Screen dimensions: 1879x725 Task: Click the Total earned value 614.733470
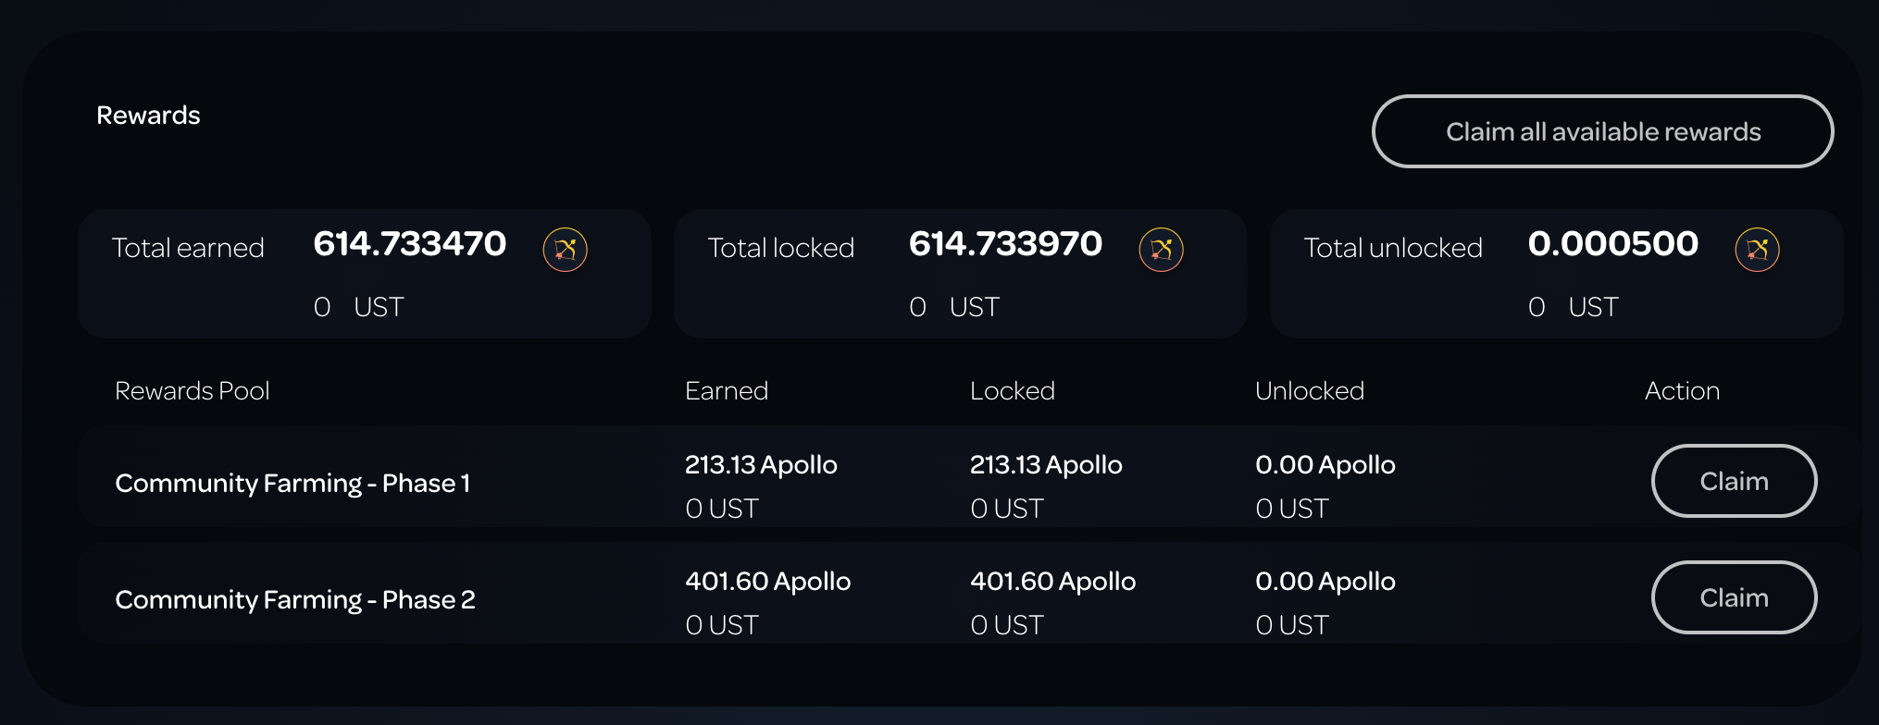(410, 244)
